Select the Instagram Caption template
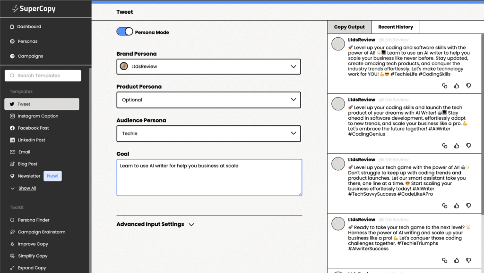Screen dimensions: 484x273 pyautogui.click(x=38, y=116)
